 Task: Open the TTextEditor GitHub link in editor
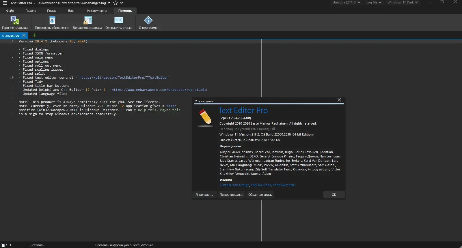point(124,78)
